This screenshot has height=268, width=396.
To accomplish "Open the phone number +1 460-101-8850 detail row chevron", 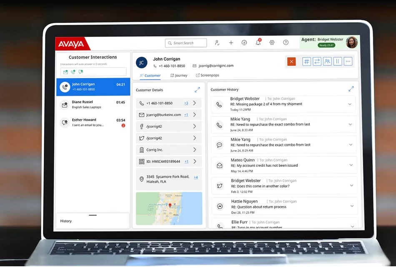I will (x=195, y=103).
